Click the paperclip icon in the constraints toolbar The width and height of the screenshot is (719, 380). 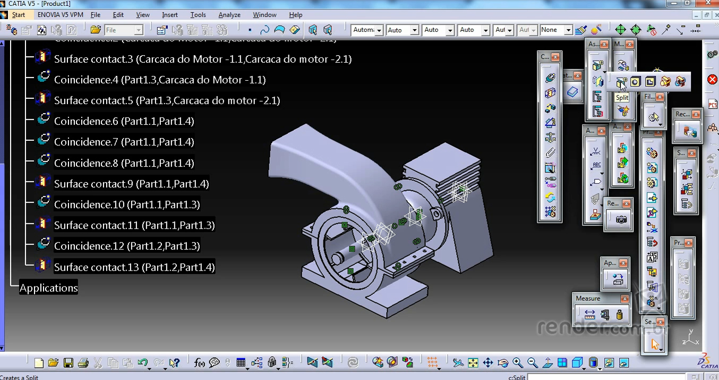pos(550,153)
